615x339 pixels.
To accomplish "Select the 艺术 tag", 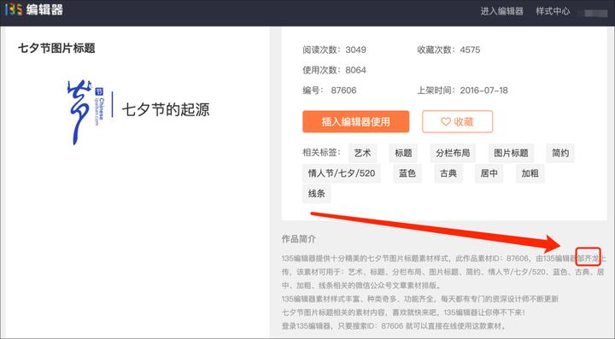I will pos(362,153).
